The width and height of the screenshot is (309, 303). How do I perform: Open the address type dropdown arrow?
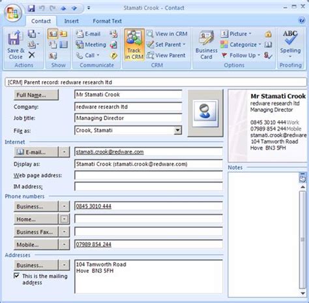[65, 265]
